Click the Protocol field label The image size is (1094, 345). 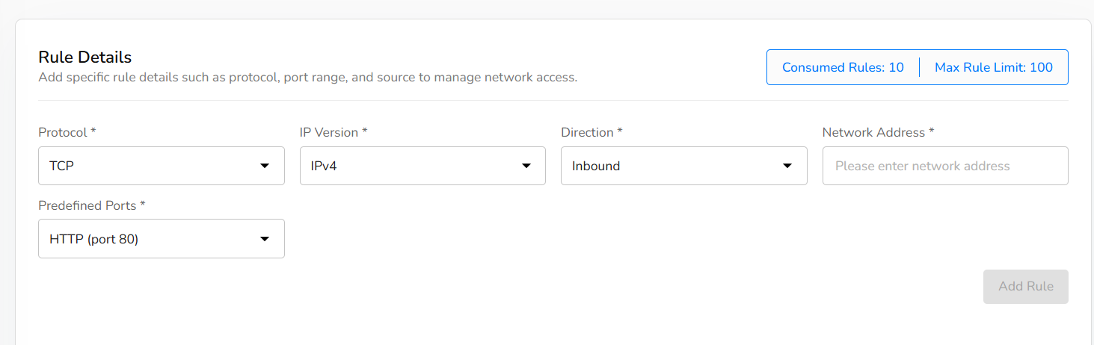tap(67, 132)
